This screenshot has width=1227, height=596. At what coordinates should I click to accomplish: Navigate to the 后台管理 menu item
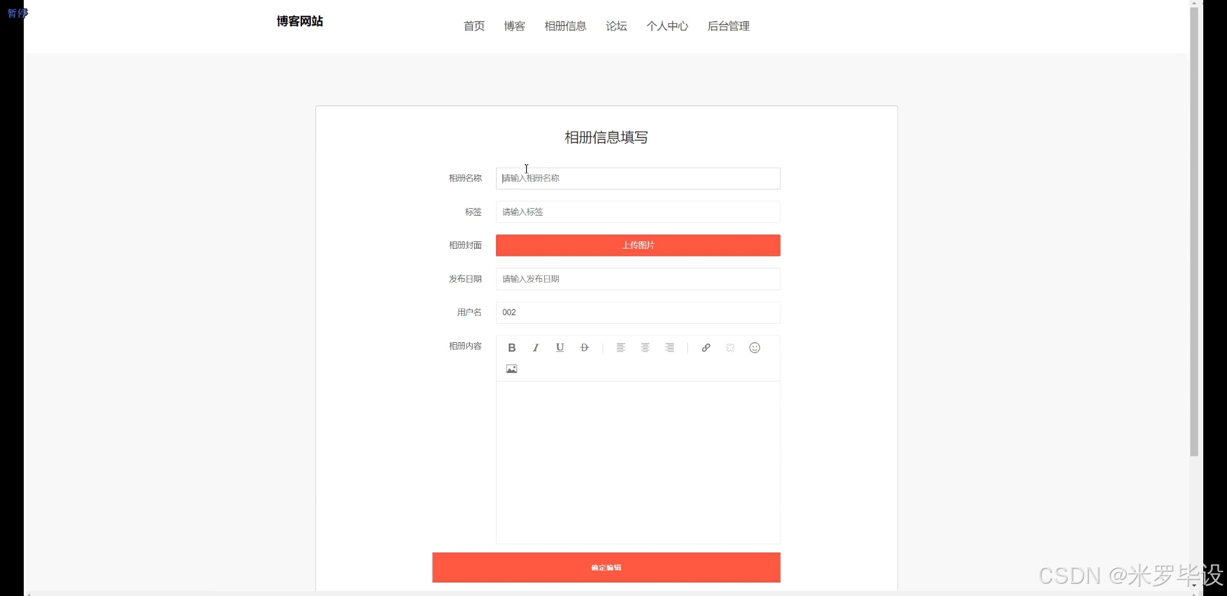point(728,26)
